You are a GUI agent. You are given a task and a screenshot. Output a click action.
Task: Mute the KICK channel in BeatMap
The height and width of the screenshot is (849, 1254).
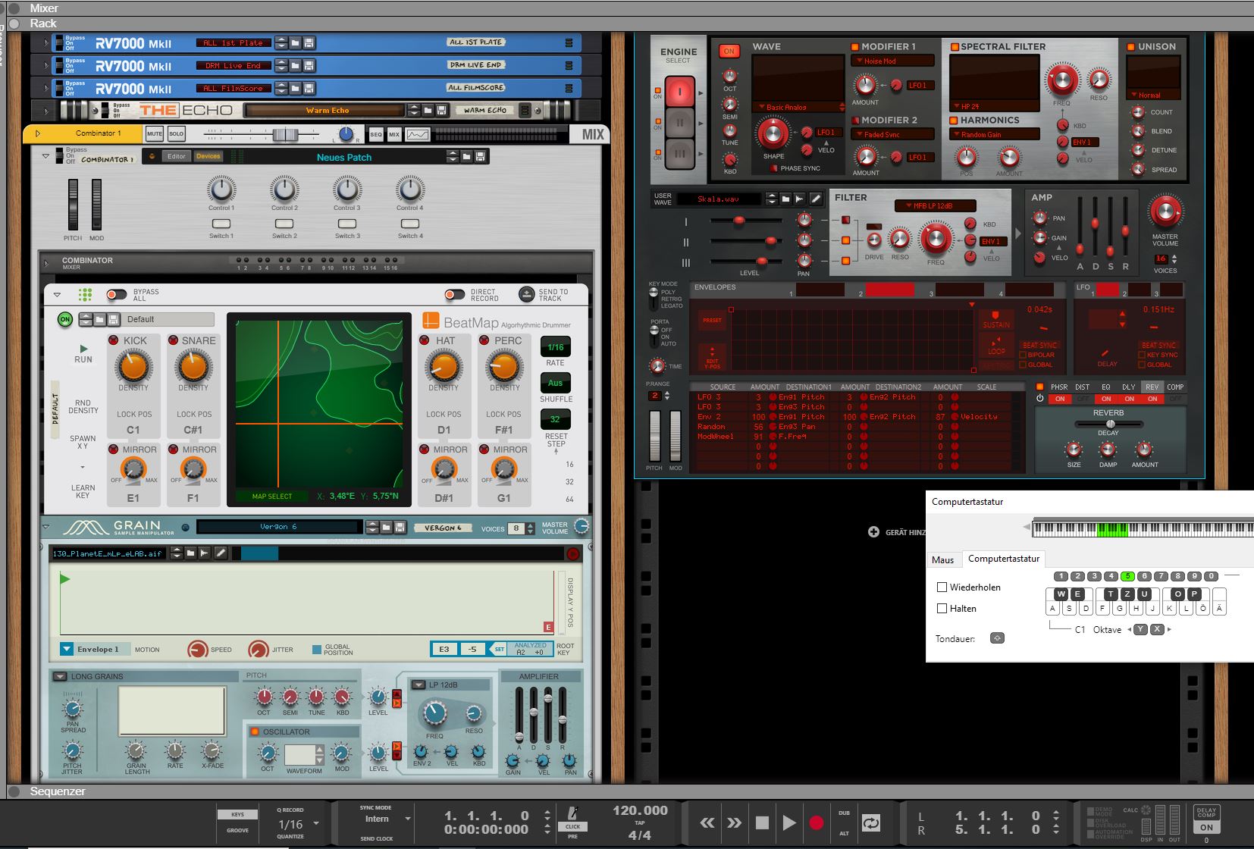tap(114, 340)
